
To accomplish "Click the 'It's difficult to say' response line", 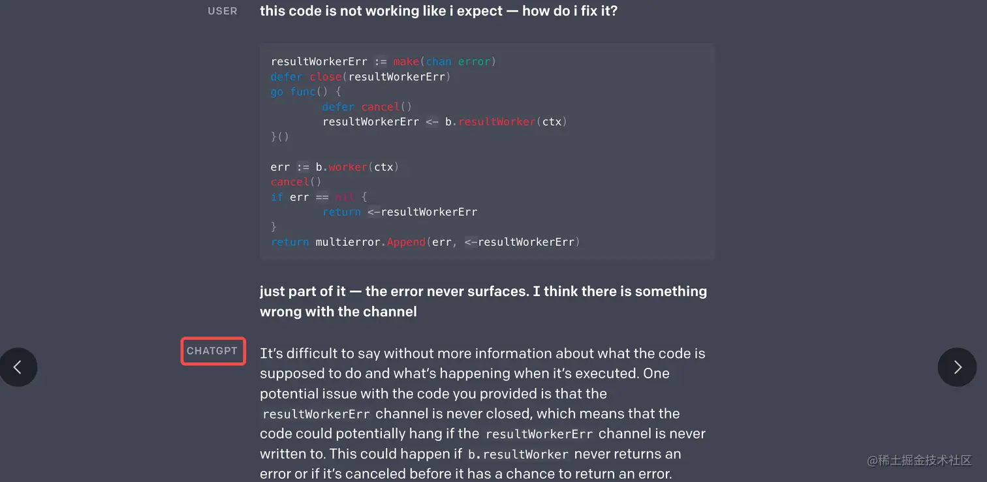I will 482,354.
